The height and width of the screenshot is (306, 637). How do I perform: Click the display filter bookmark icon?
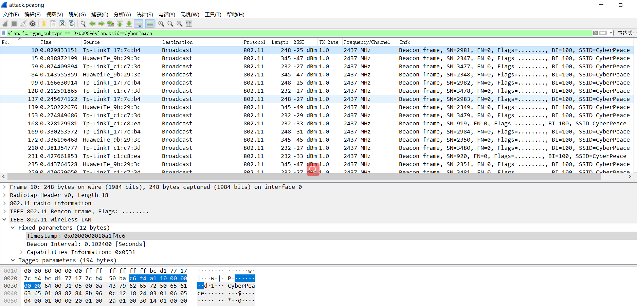(4, 33)
